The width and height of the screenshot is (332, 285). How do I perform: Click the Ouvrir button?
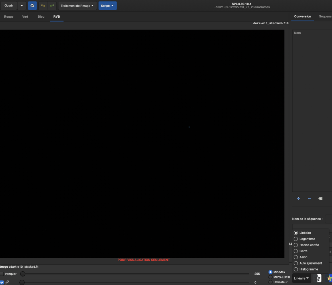(x=9, y=5)
